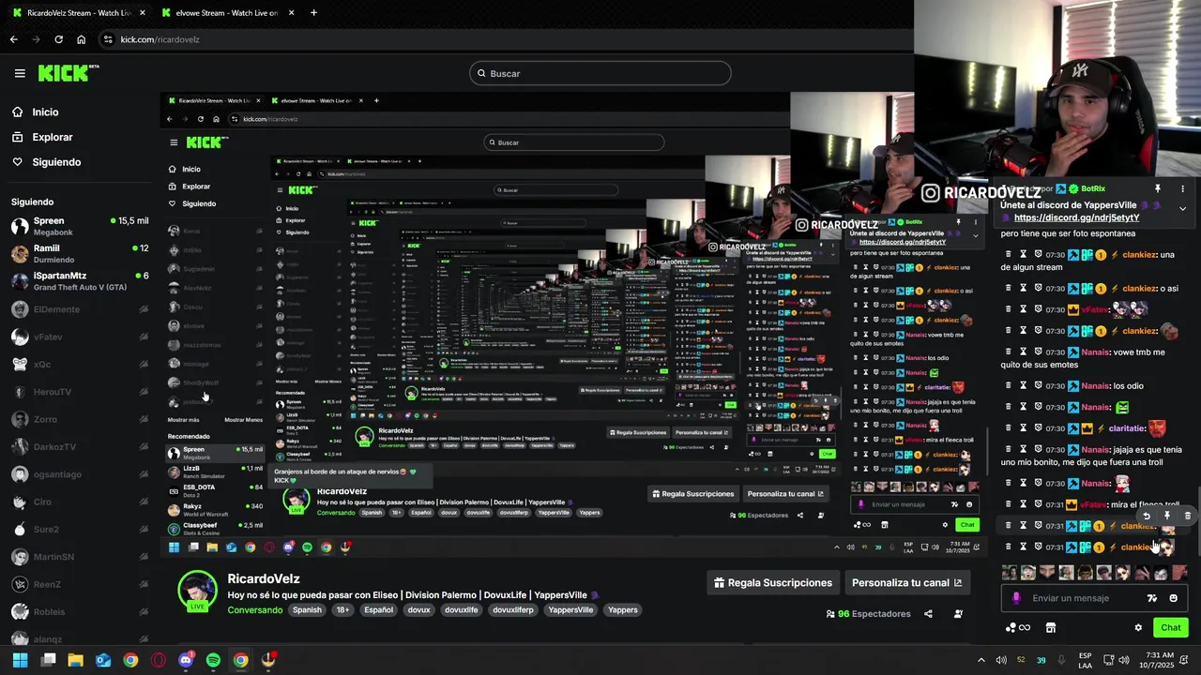Send message with green Chat button
This screenshot has height=675, width=1201.
(x=1171, y=628)
